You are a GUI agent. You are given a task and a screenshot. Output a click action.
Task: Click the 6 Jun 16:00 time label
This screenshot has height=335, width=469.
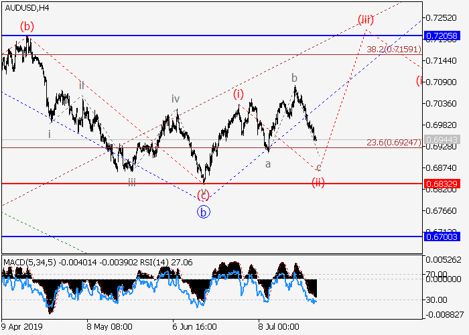pyautogui.click(x=195, y=327)
